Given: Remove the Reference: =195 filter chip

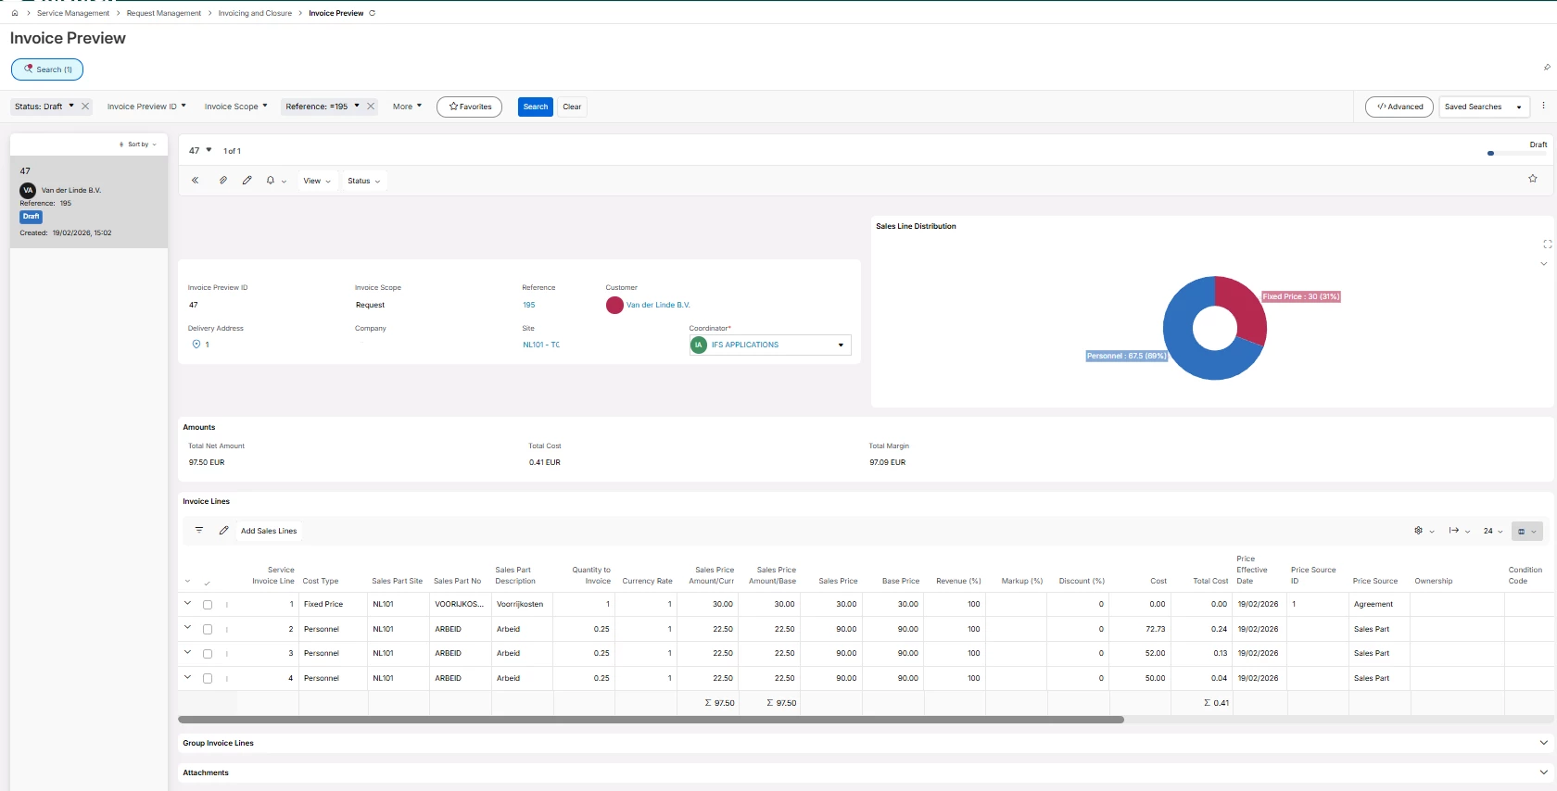Looking at the screenshot, I should coord(371,107).
